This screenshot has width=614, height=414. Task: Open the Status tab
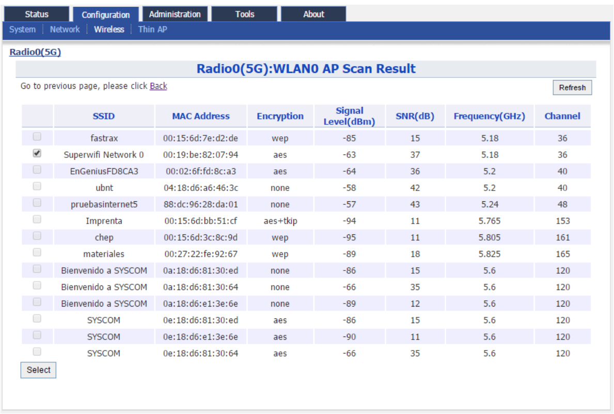click(37, 14)
